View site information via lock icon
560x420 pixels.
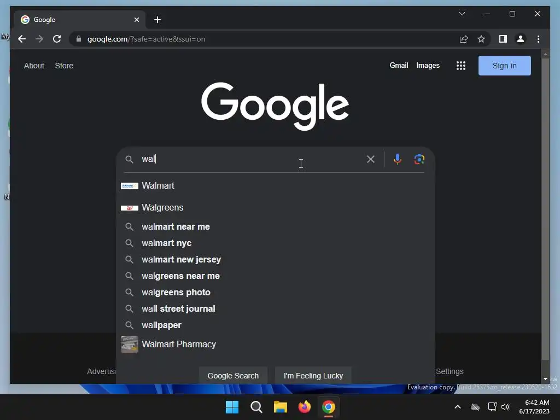click(x=79, y=39)
